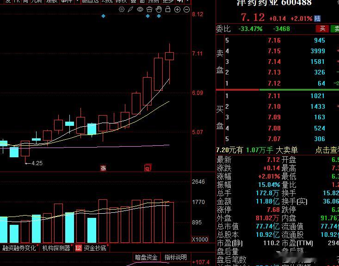Image resolution: width=339 pixels, height=266 pixels.
Task: Select the drawing pen tool icon
Action: tap(130, 9)
